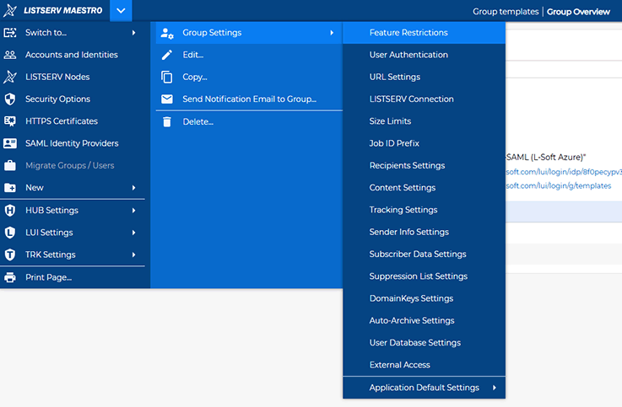
Task: Expand the Switch to submenu arrow
Action: pos(134,33)
